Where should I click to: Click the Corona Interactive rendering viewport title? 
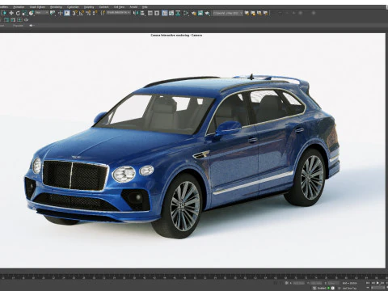[x=176, y=35]
